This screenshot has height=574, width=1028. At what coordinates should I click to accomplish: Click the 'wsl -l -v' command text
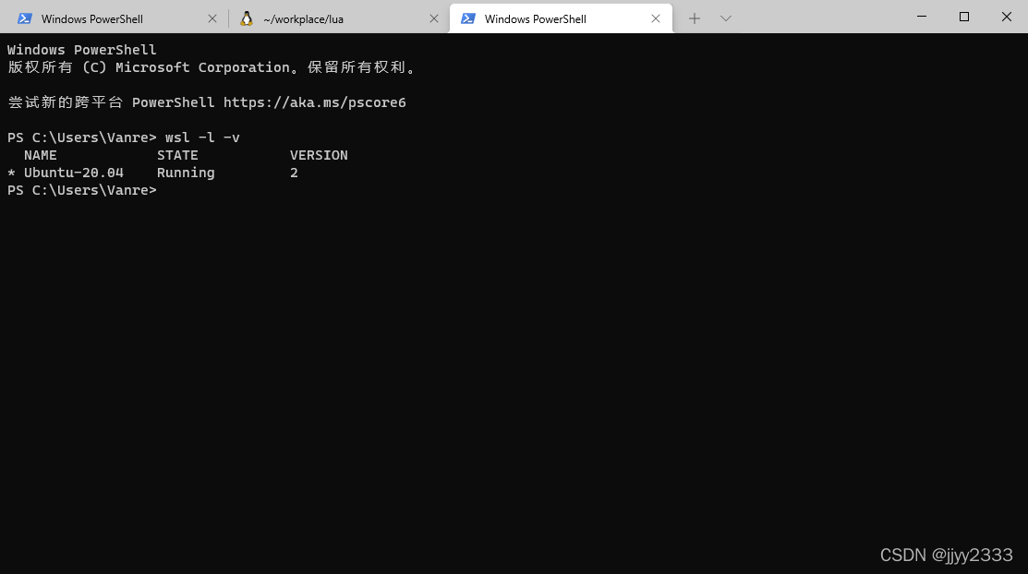pos(202,137)
